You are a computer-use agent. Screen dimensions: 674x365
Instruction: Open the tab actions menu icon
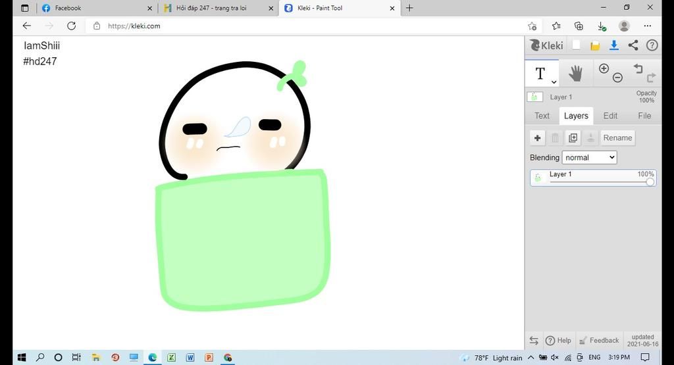click(x=25, y=8)
